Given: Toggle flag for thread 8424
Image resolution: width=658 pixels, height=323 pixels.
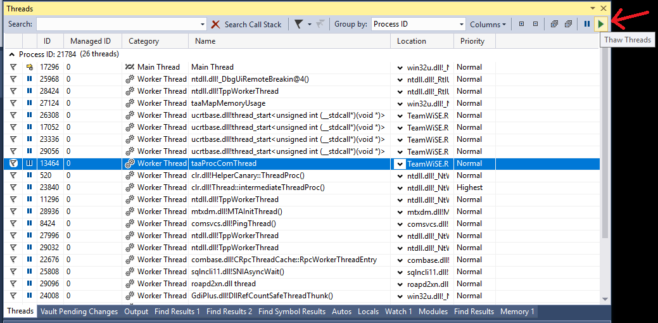Looking at the screenshot, I should 13,224.
